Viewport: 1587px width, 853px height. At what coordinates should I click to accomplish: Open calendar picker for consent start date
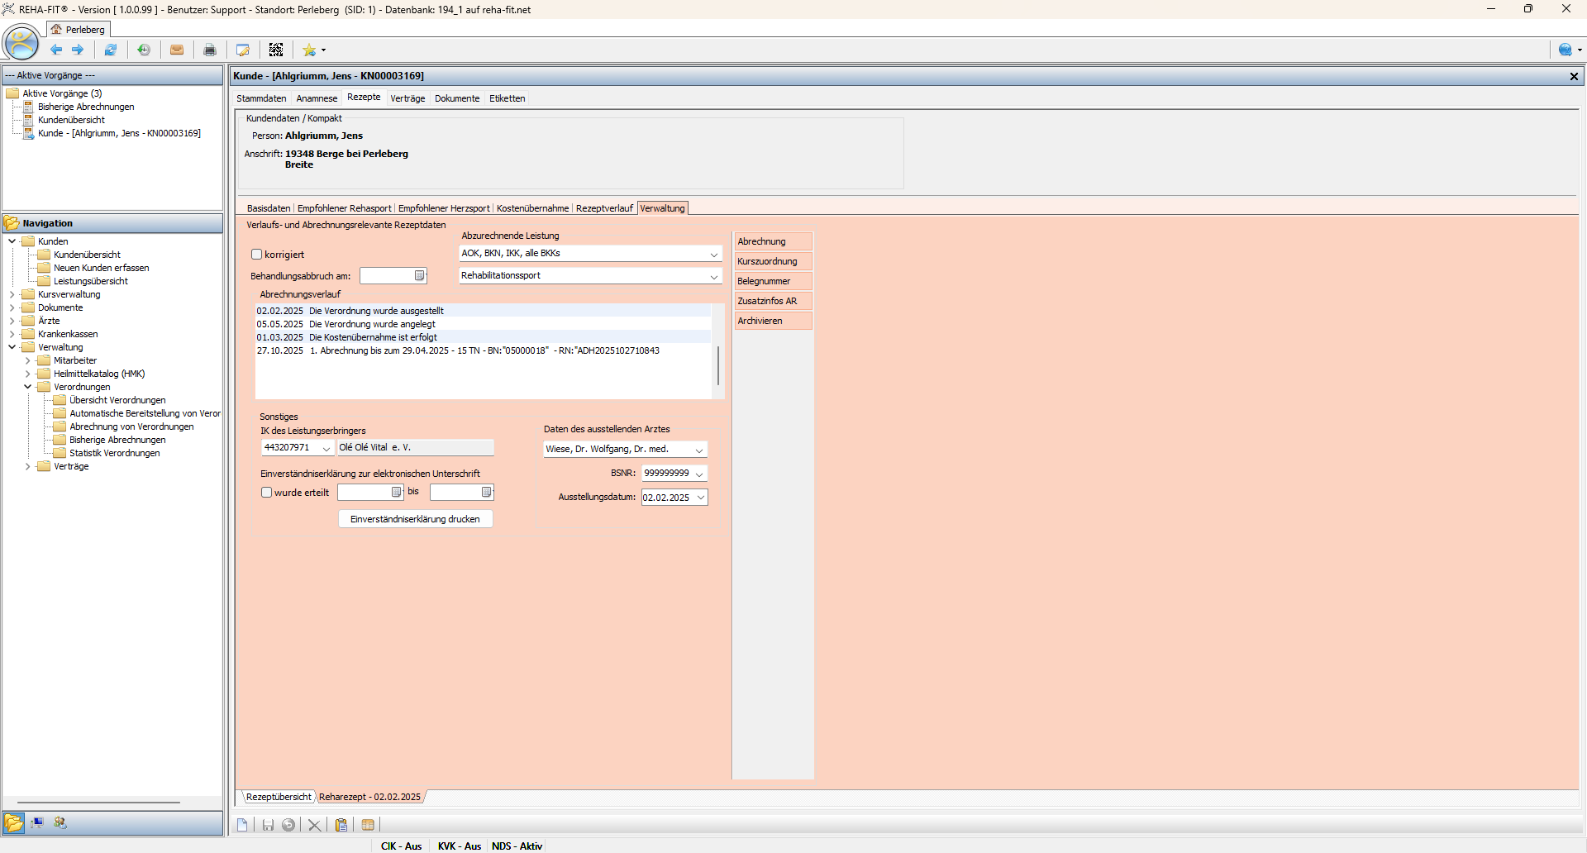pos(397,493)
